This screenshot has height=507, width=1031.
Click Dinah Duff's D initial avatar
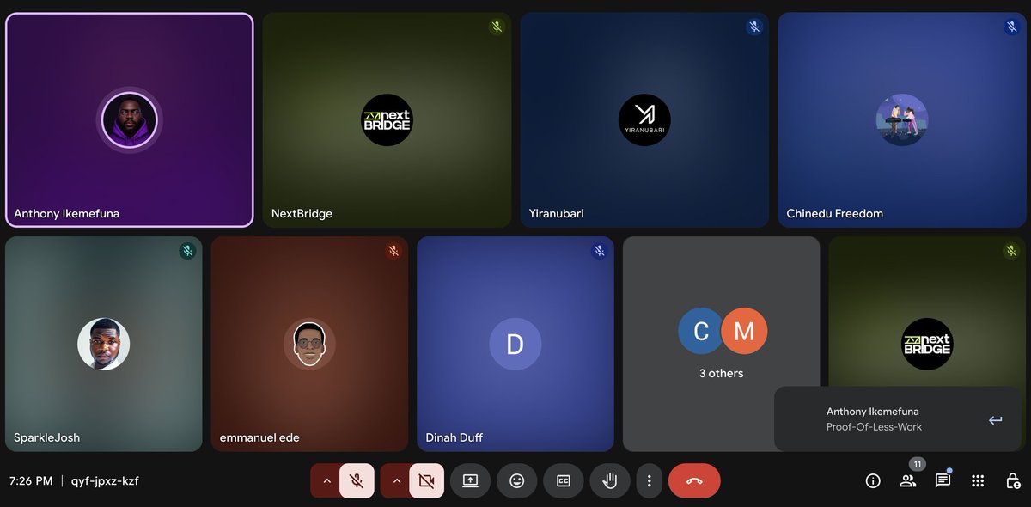pyautogui.click(x=515, y=344)
